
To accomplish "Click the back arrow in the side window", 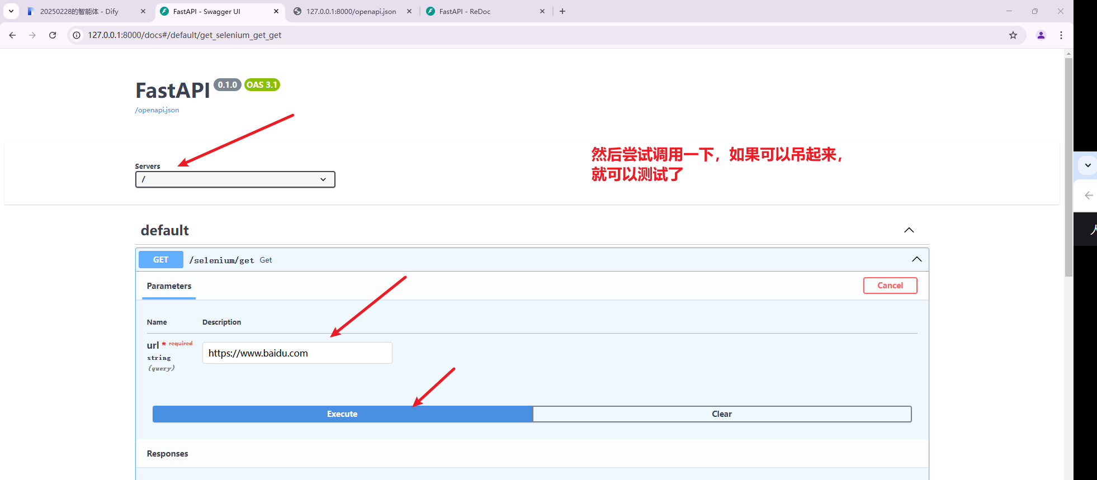I will pos(1089,195).
